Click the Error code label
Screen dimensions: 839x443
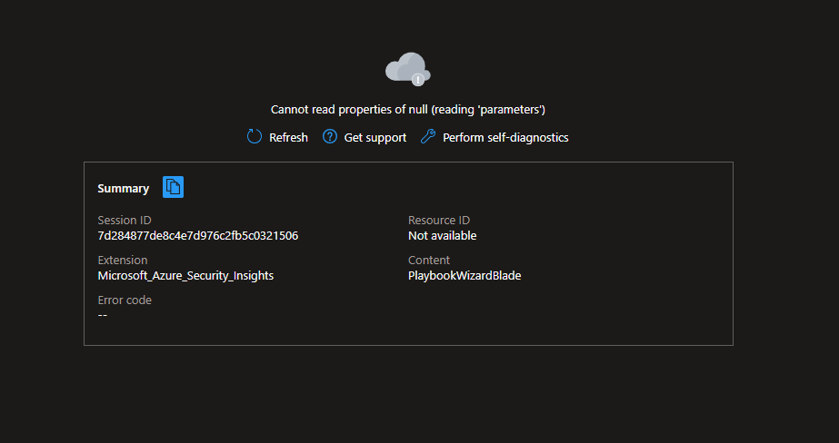click(125, 300)
